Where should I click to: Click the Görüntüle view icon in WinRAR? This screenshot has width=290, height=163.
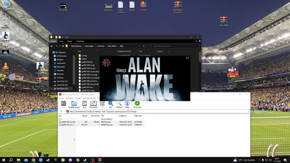[93, 105]
